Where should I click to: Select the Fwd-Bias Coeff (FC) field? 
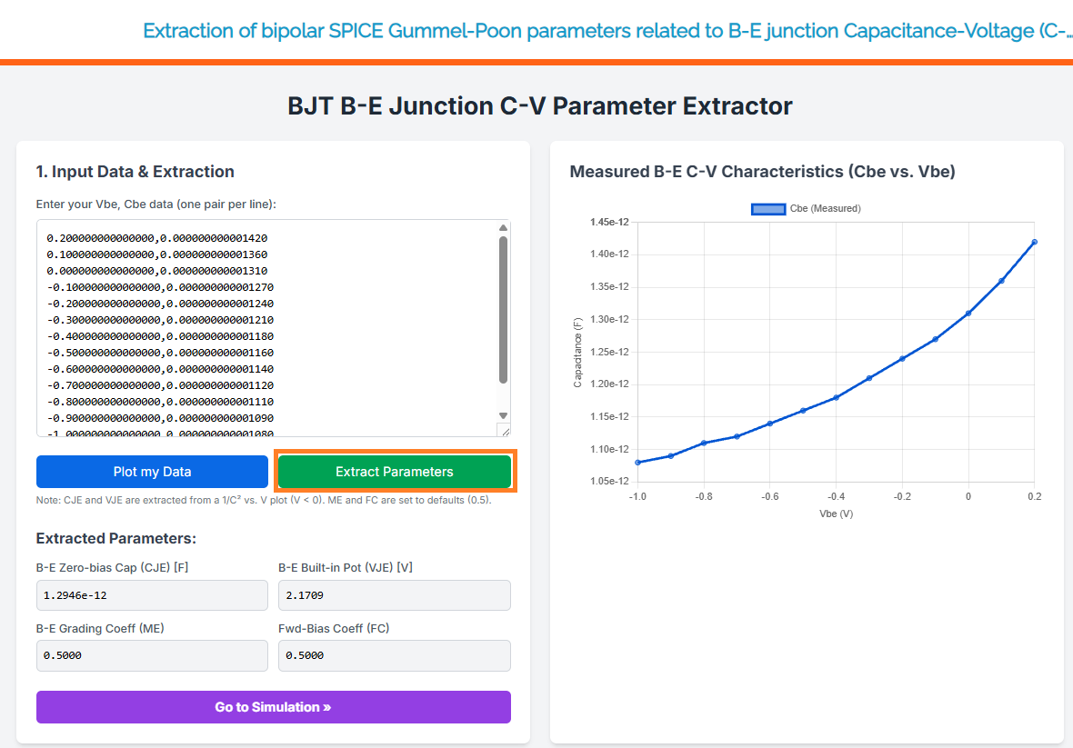click(x=394, y=655)
